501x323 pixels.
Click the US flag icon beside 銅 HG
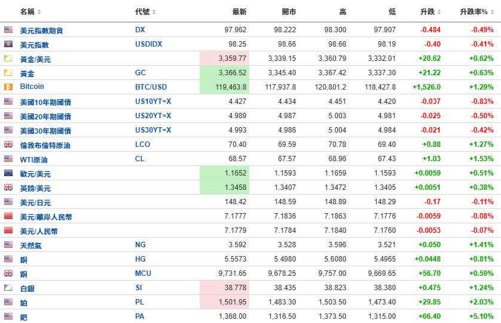click(x=8, y=259)
